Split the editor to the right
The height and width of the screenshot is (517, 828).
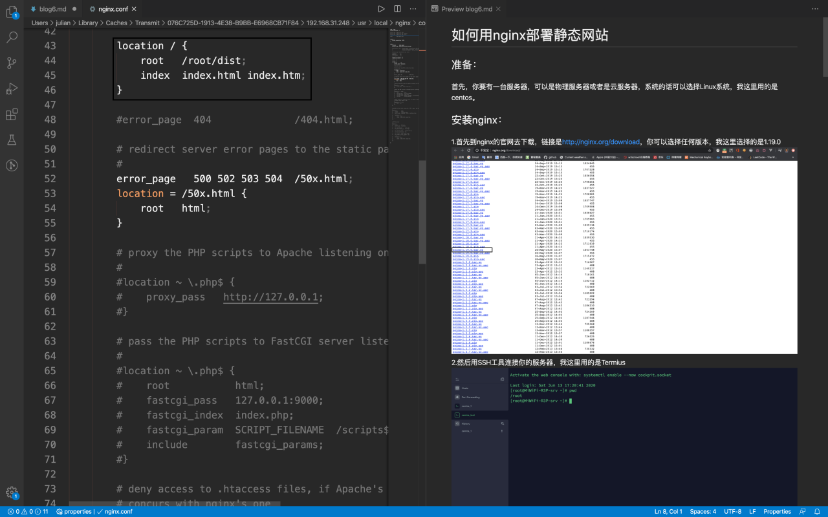point(397,9)
